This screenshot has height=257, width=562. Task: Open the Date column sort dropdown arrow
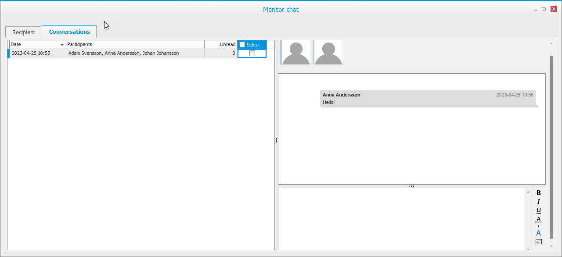62,45
